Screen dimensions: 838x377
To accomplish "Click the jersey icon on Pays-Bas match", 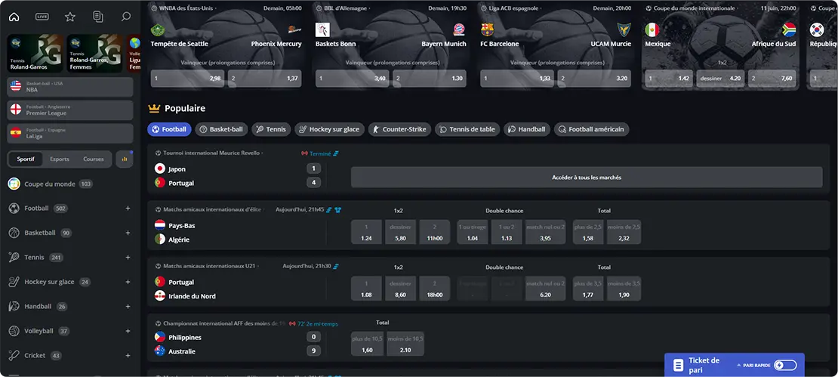I will coord(337,210).
